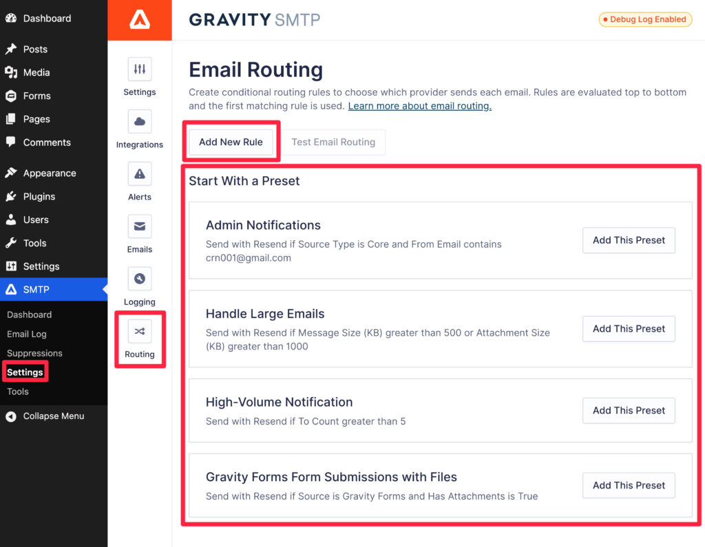Screen dimensions: 705x547
Task: Click the SMTP logo icon in sidebar
Action: click(11, 290)
